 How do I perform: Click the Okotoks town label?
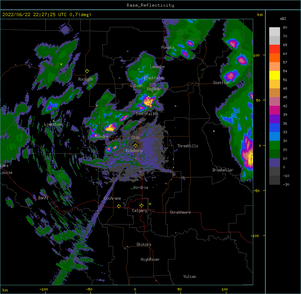pos(144,244)
